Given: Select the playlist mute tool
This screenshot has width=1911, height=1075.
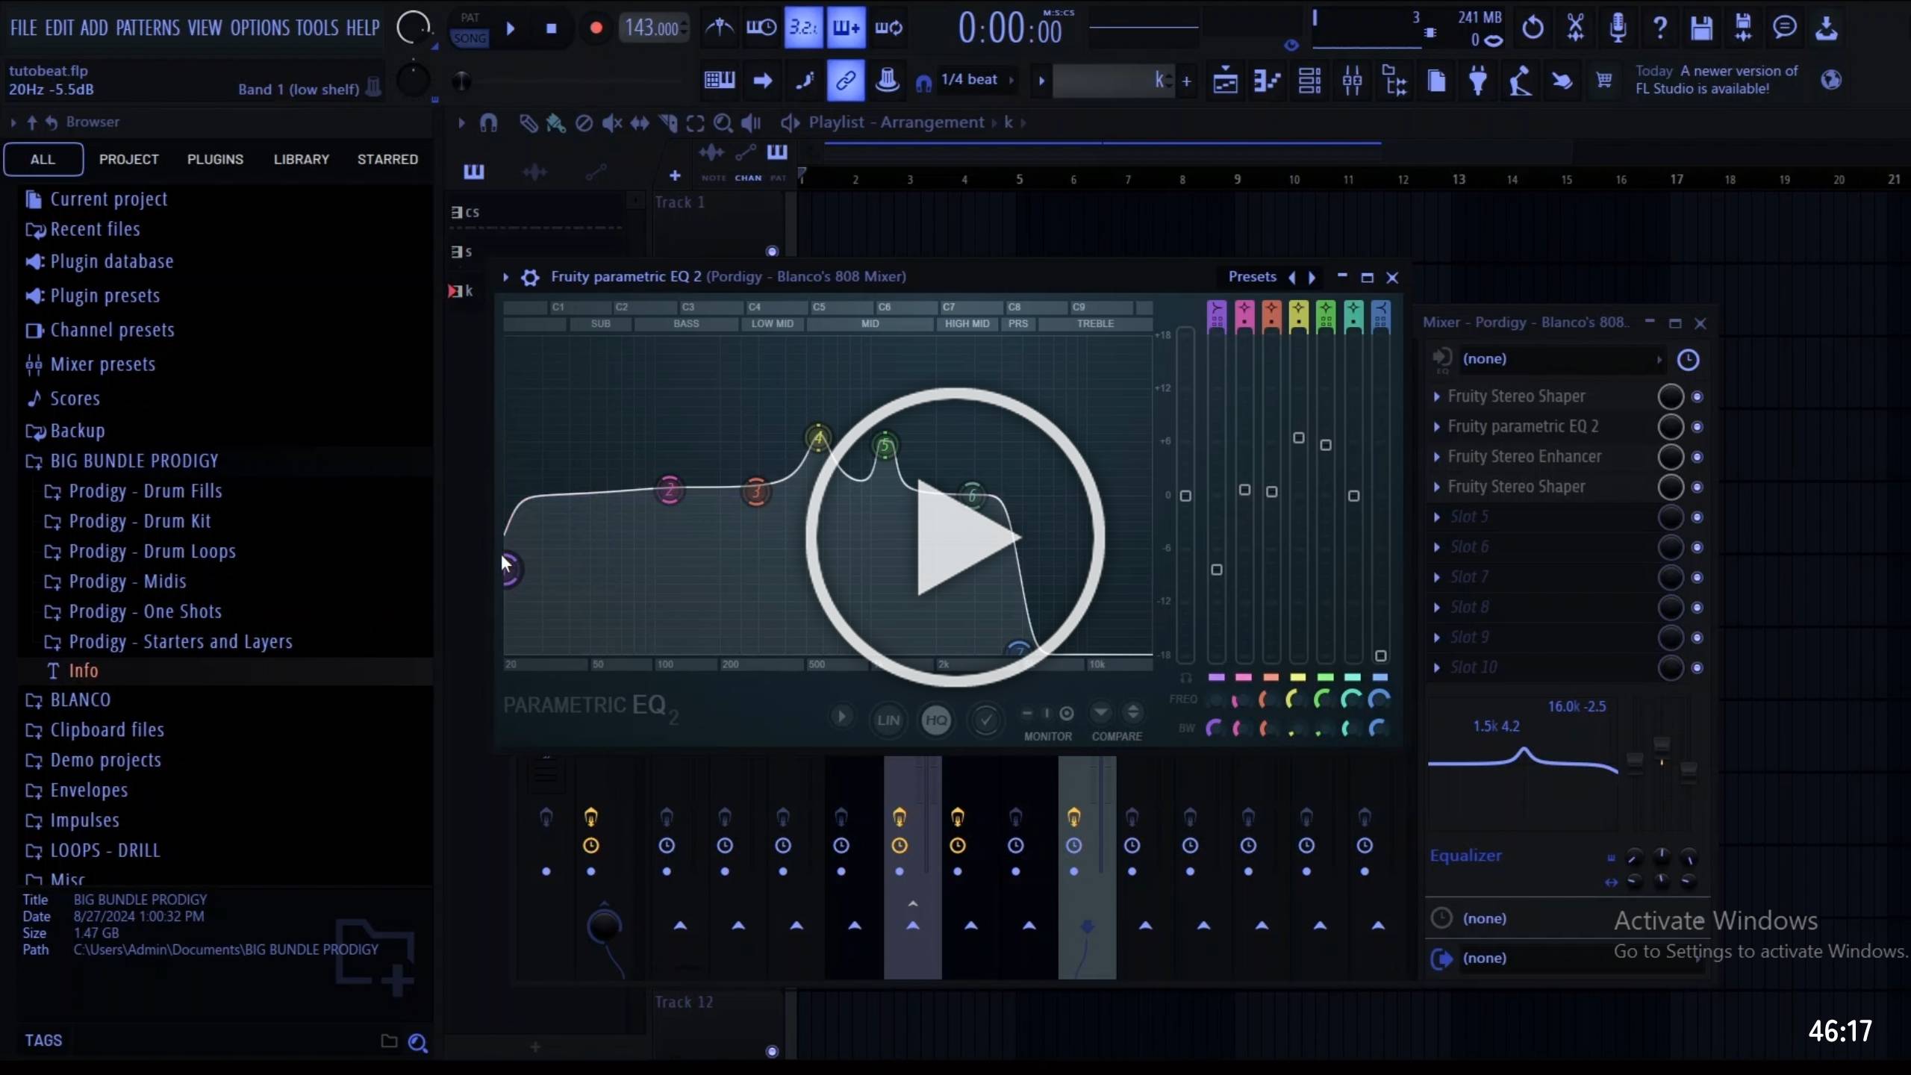Looking at the screenshot, I should (611, 122).
